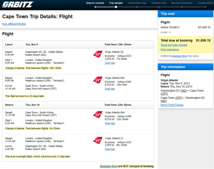Click Virgin Atlantic logo for flight 22

point(98,54)
